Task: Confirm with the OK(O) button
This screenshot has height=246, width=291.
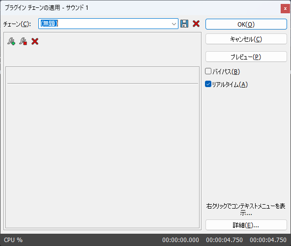Action: tap(246, 24)
